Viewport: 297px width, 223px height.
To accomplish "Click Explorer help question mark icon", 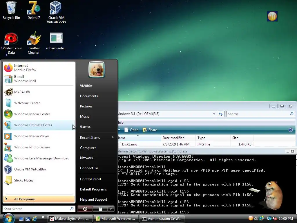I will pyautogui.click(x=291, y=130).
